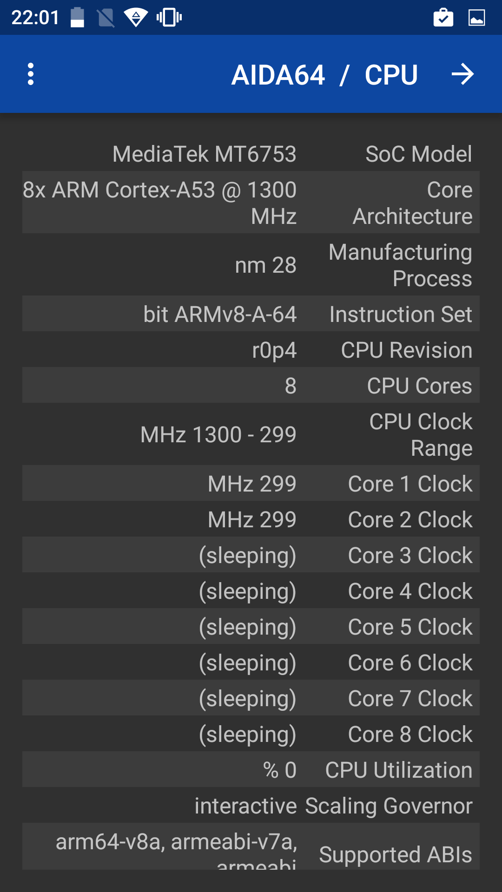
Task: Tap the Manufacturing Process entry
Action: [x=251, y=265]
